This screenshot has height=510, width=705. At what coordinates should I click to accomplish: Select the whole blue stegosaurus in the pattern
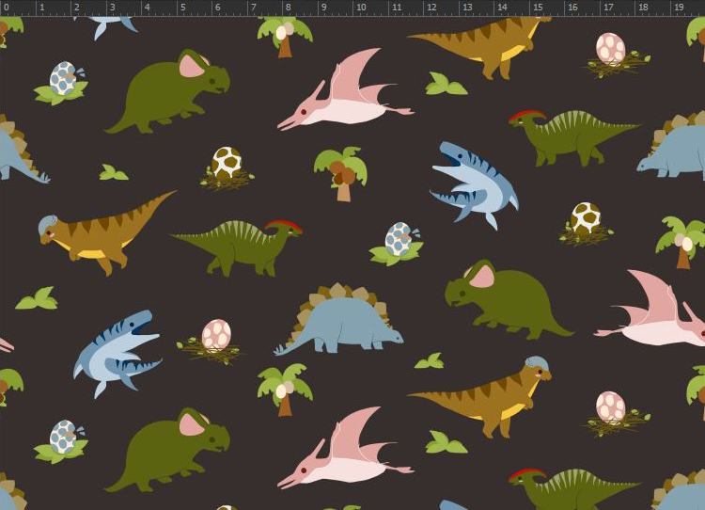pyautogui.click(x=338, y=319)
